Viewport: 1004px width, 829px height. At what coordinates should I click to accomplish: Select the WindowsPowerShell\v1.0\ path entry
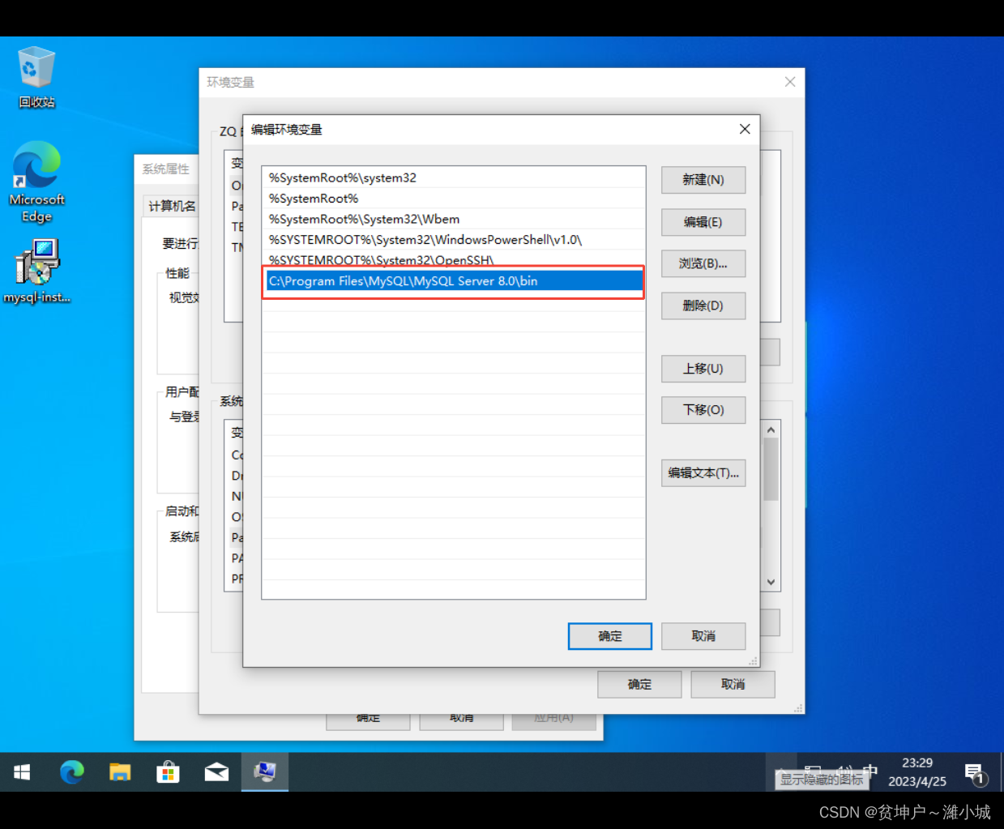coord(454,240)
